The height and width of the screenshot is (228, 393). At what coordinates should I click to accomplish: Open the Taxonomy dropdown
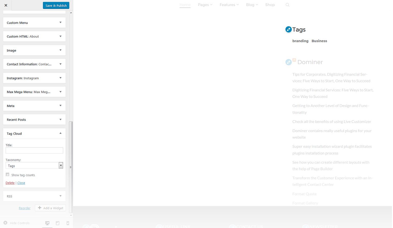tap(34, 166)
